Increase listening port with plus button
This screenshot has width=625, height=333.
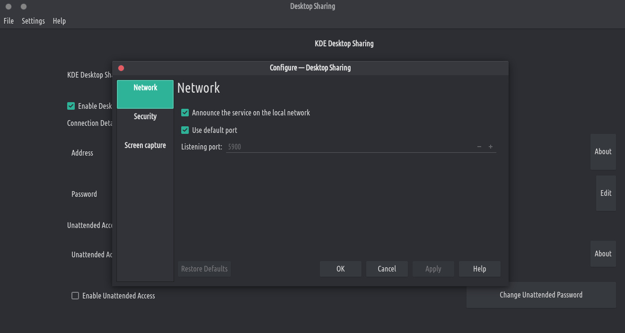coord(491,147)
